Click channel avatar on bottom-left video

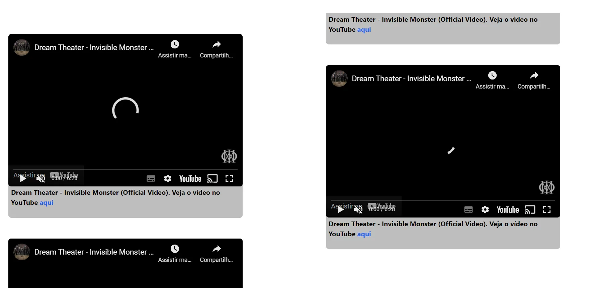click(x=22, y=252)
